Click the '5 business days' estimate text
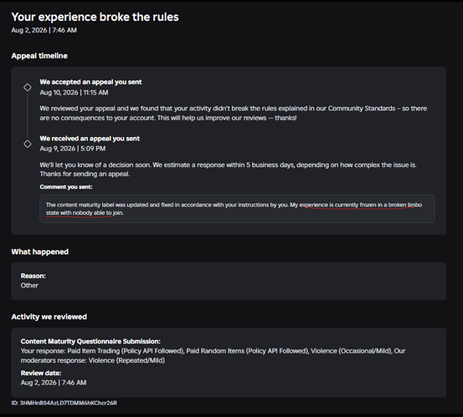The image size is (463, 417). (x=270, y=165)
